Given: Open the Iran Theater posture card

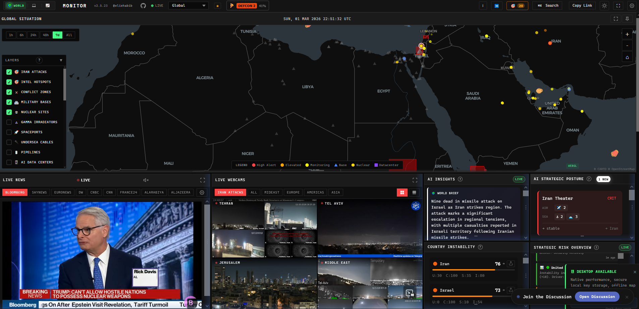Looking at the screenshot, I should pyautogui.click(x=580, y=213).
